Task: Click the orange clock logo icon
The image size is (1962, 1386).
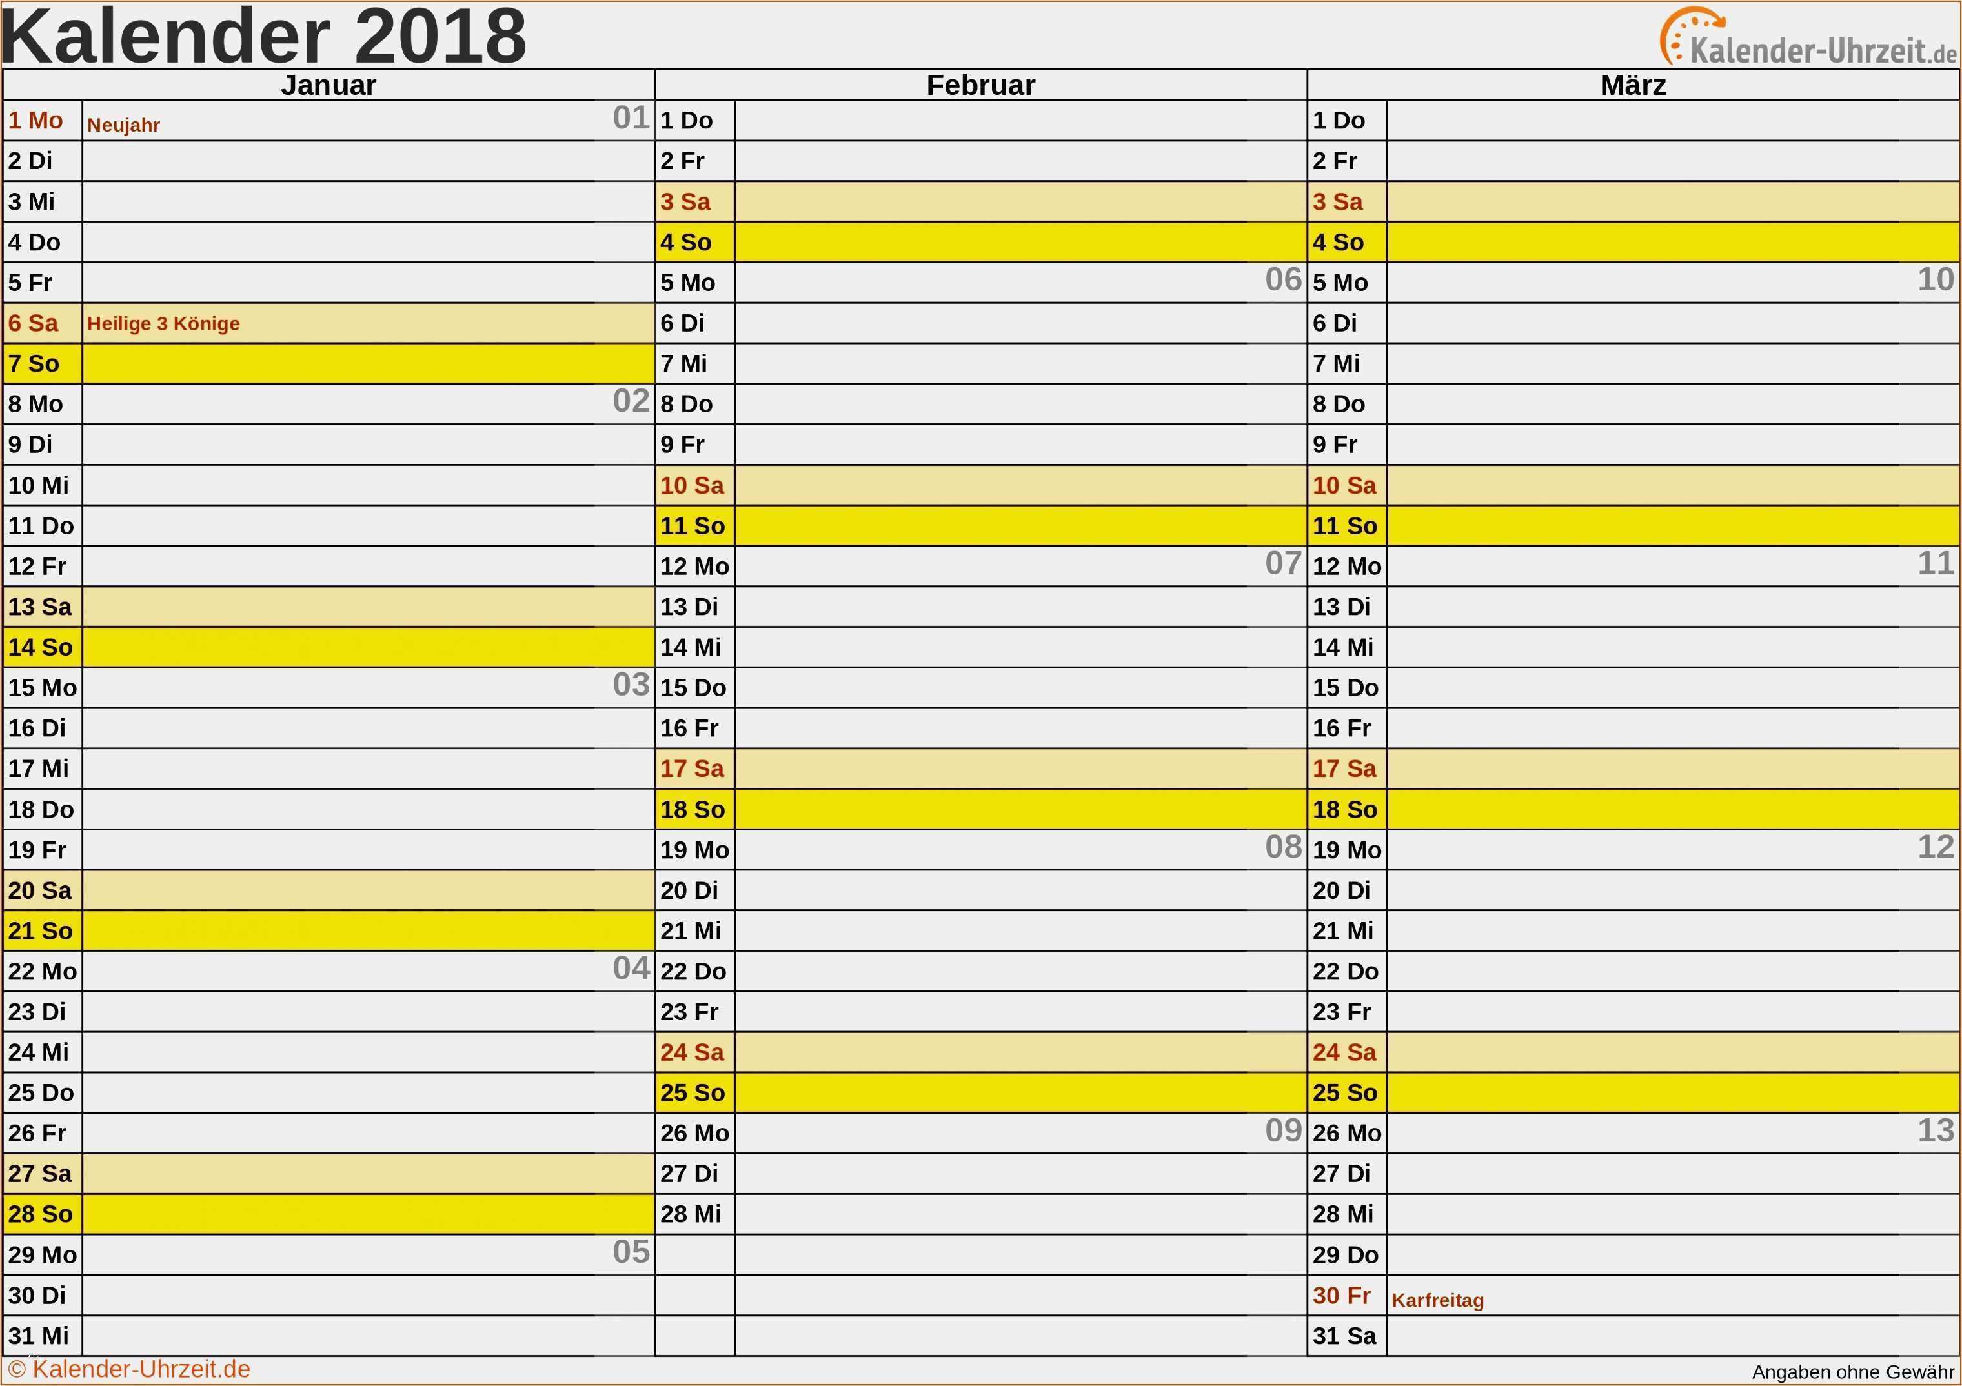Action: point(1677,35)
